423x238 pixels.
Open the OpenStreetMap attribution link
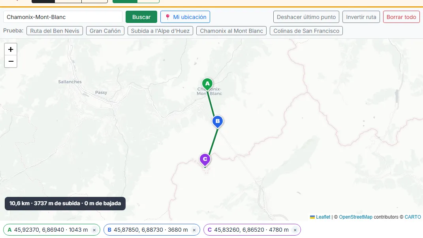coord(355,217)
